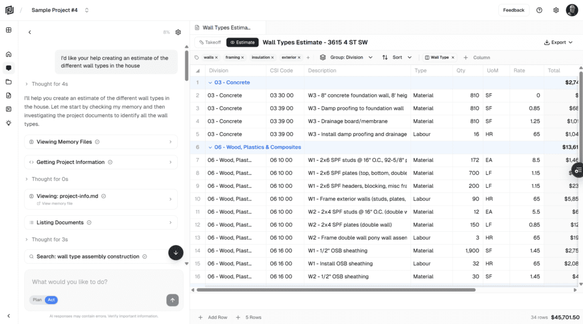Switch to Plan mode
The image size is (583, 324).
coord(37,300)
